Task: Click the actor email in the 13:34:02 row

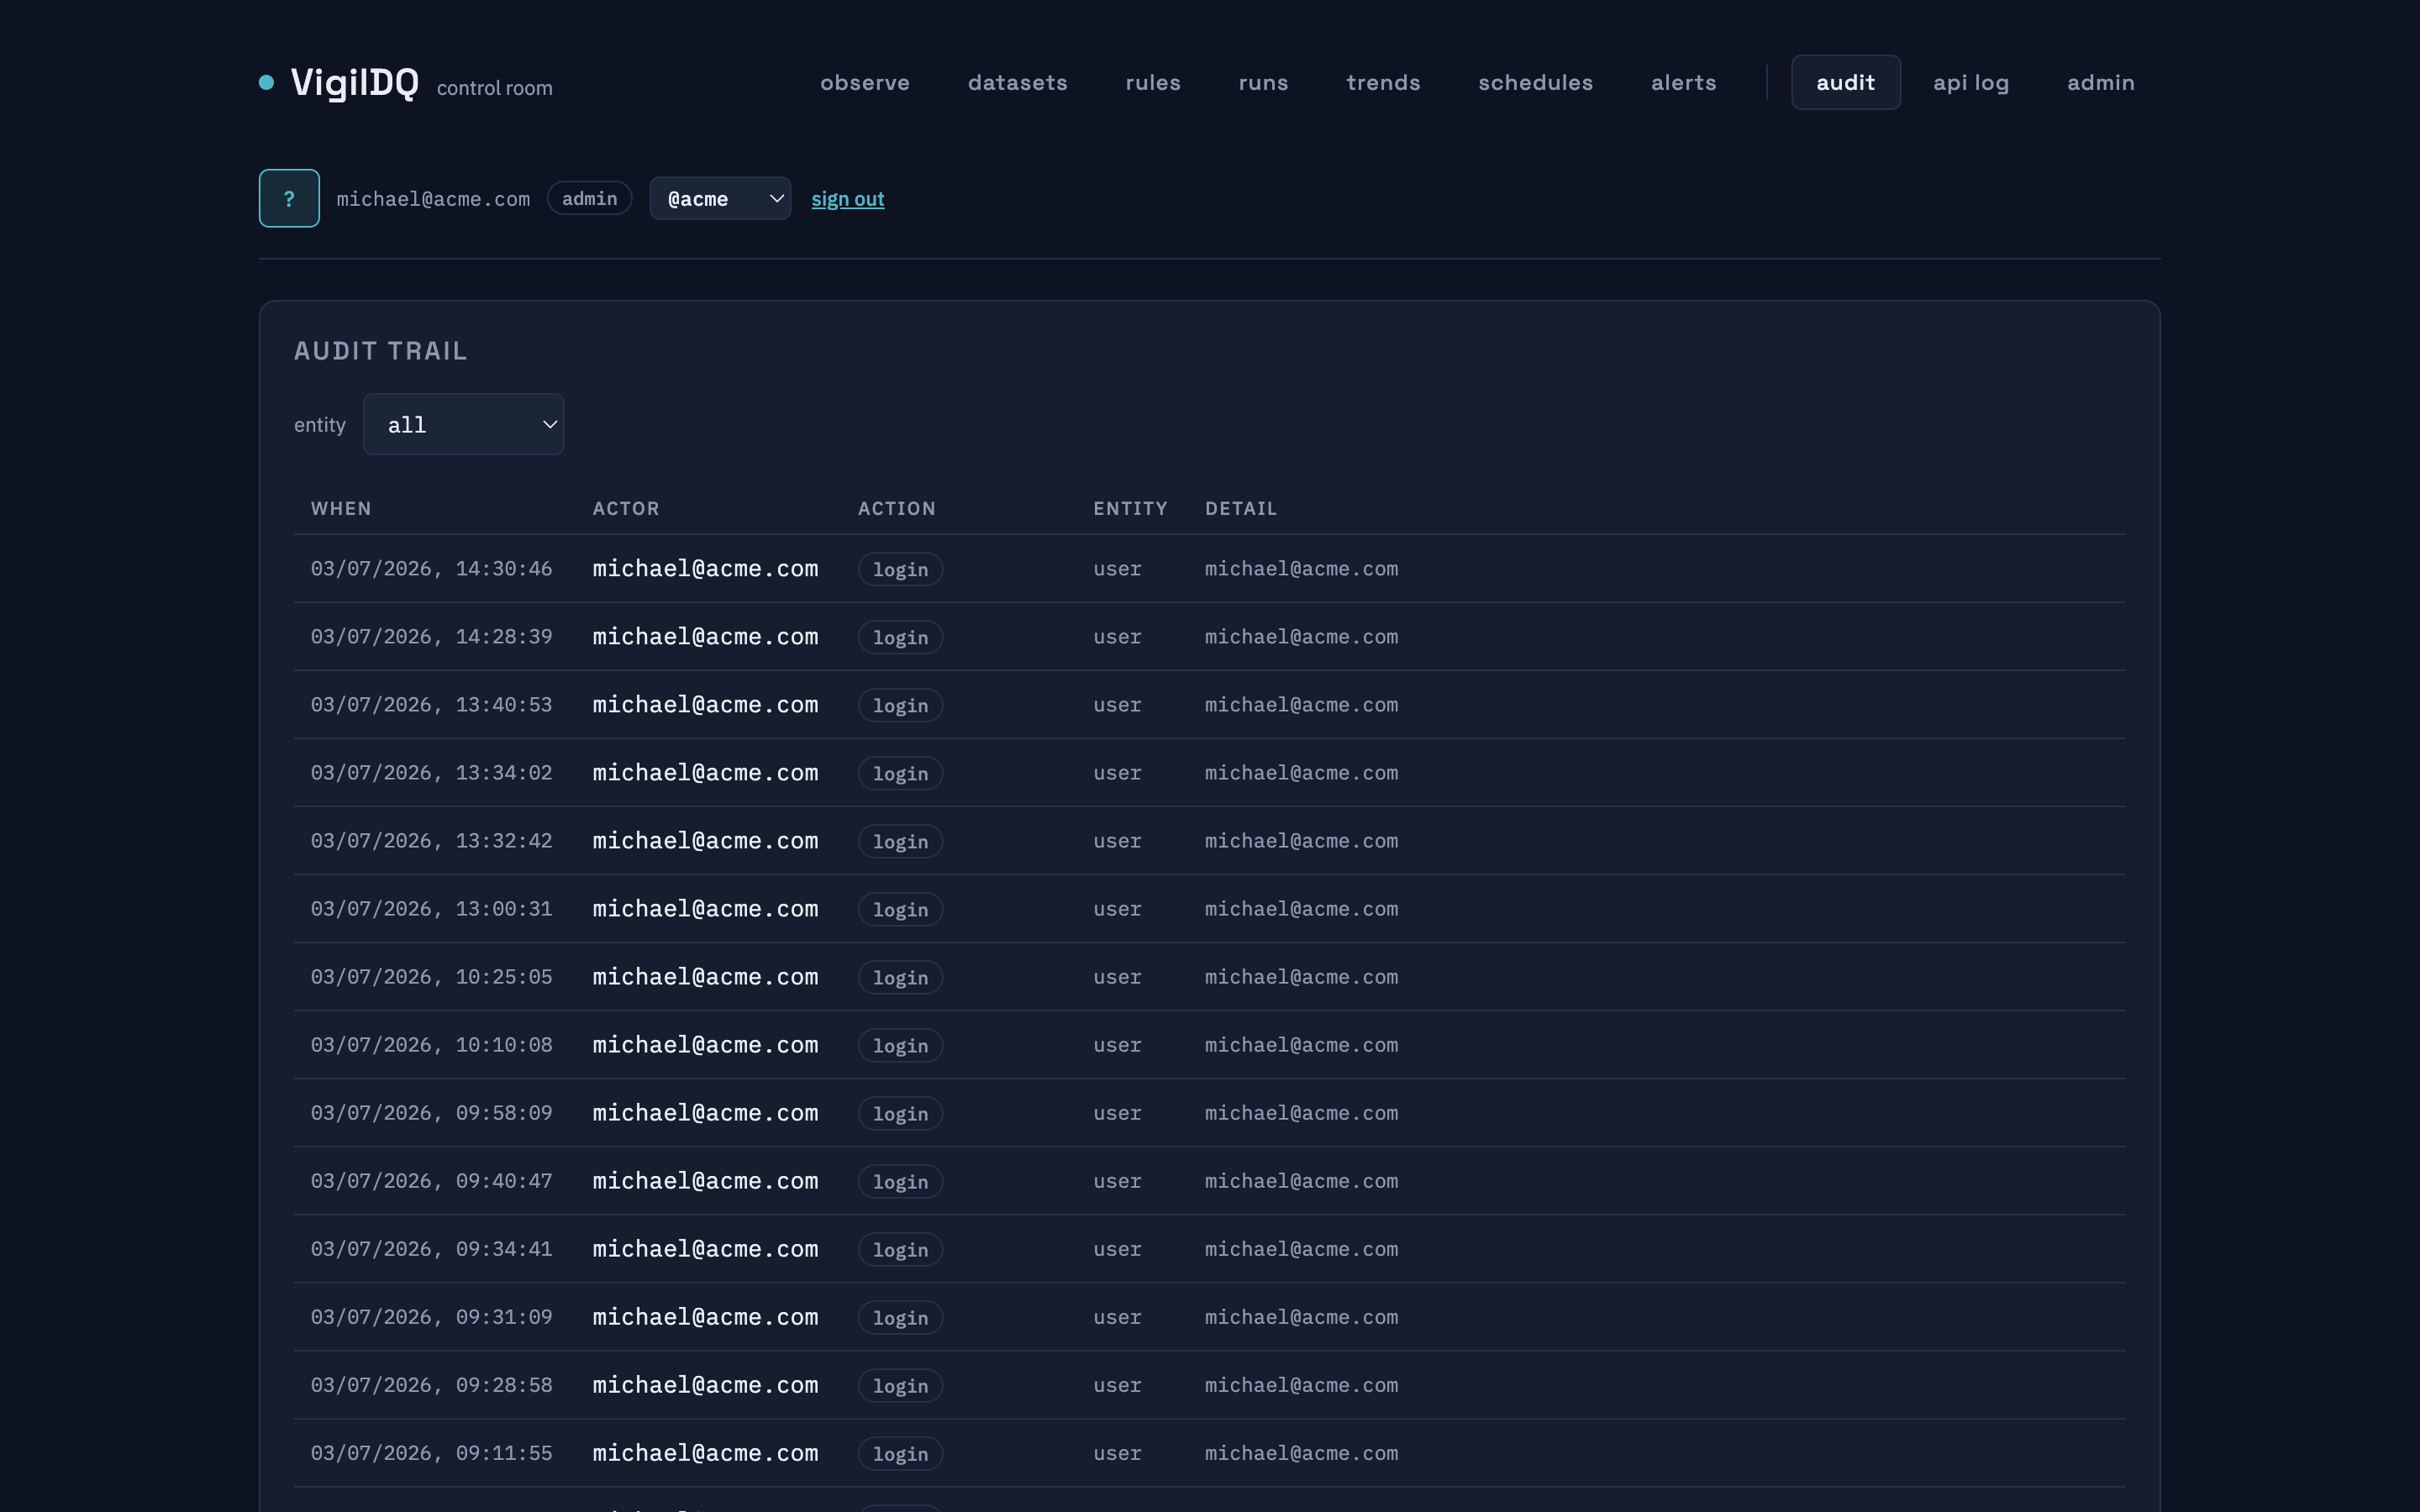Action: tap(705, 773)
